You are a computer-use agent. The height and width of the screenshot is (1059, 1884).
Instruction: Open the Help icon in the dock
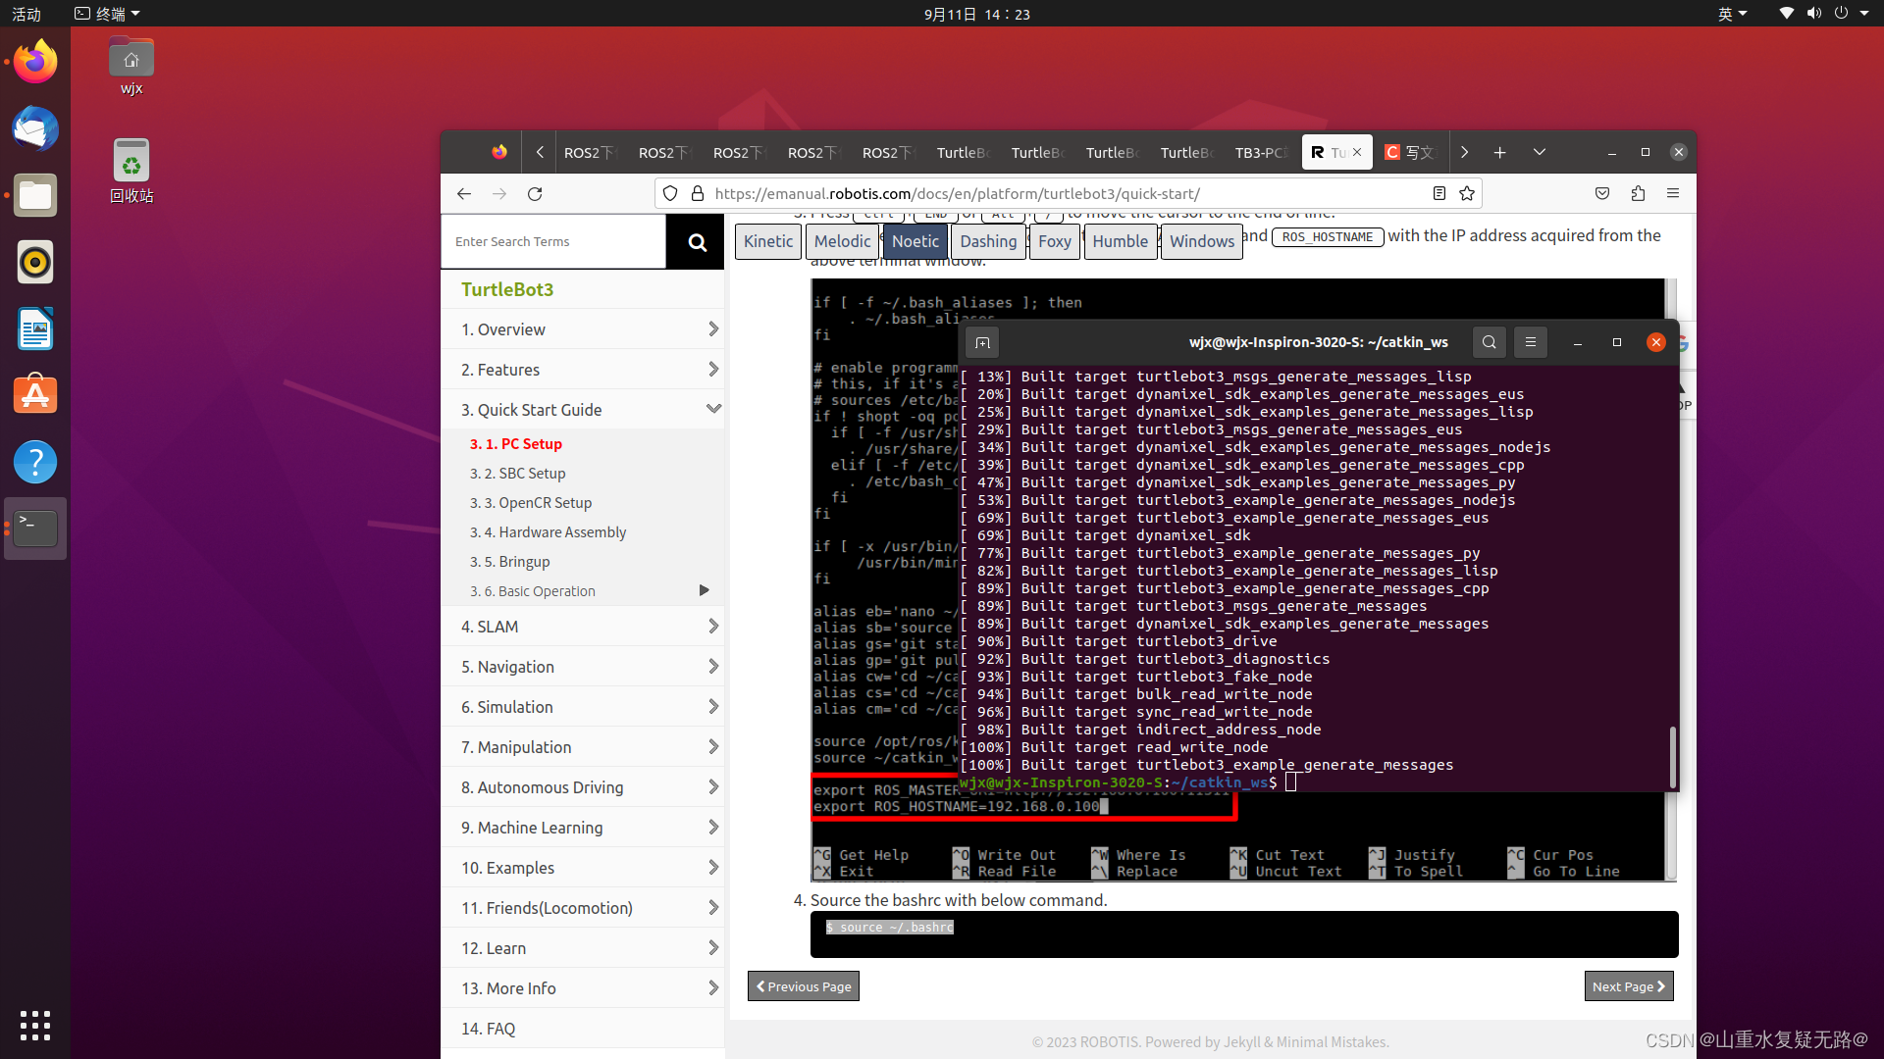[x=35, y=462]
